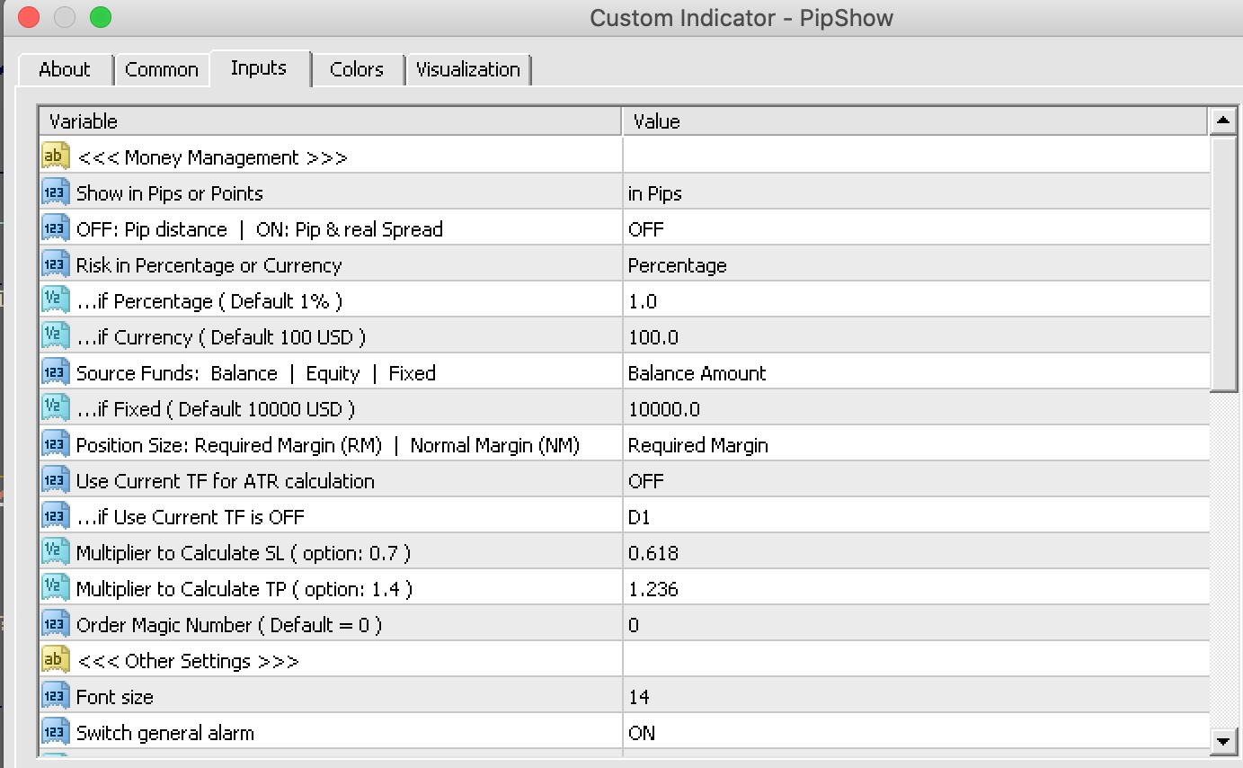Open the Visualization tab
The image size is (1243, 768).
(468, 70)
